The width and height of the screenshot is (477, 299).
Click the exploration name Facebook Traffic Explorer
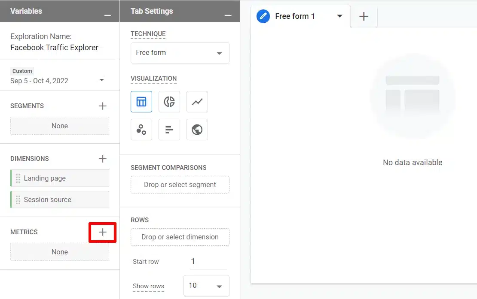pos(54,48)
